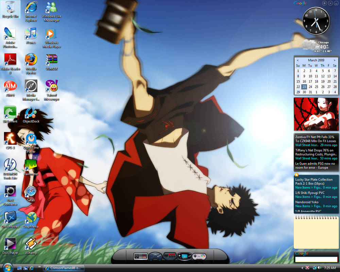The height and width of the screenshot is (272, 340).
Task: Click the 7:25 AM taskbar clock
Action: [x=330, y=268]
